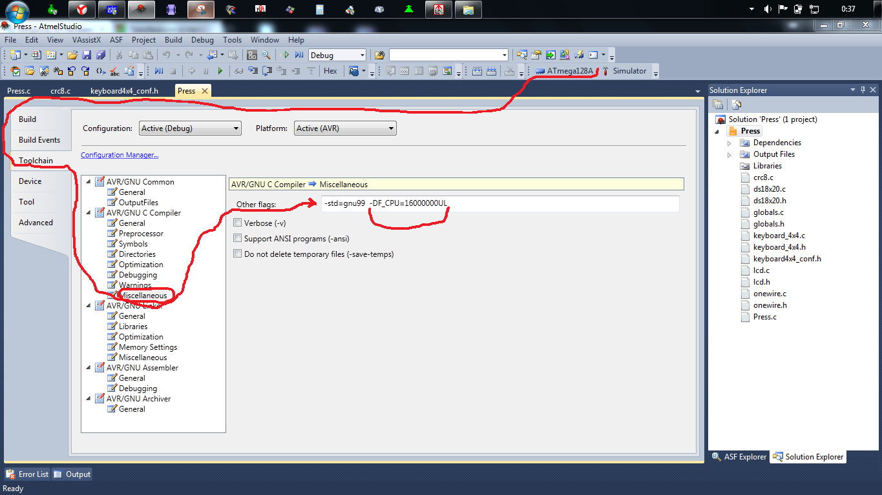Click the Save icon in toolbar
The width and height of the screenshot is (882, 495).
85,55
